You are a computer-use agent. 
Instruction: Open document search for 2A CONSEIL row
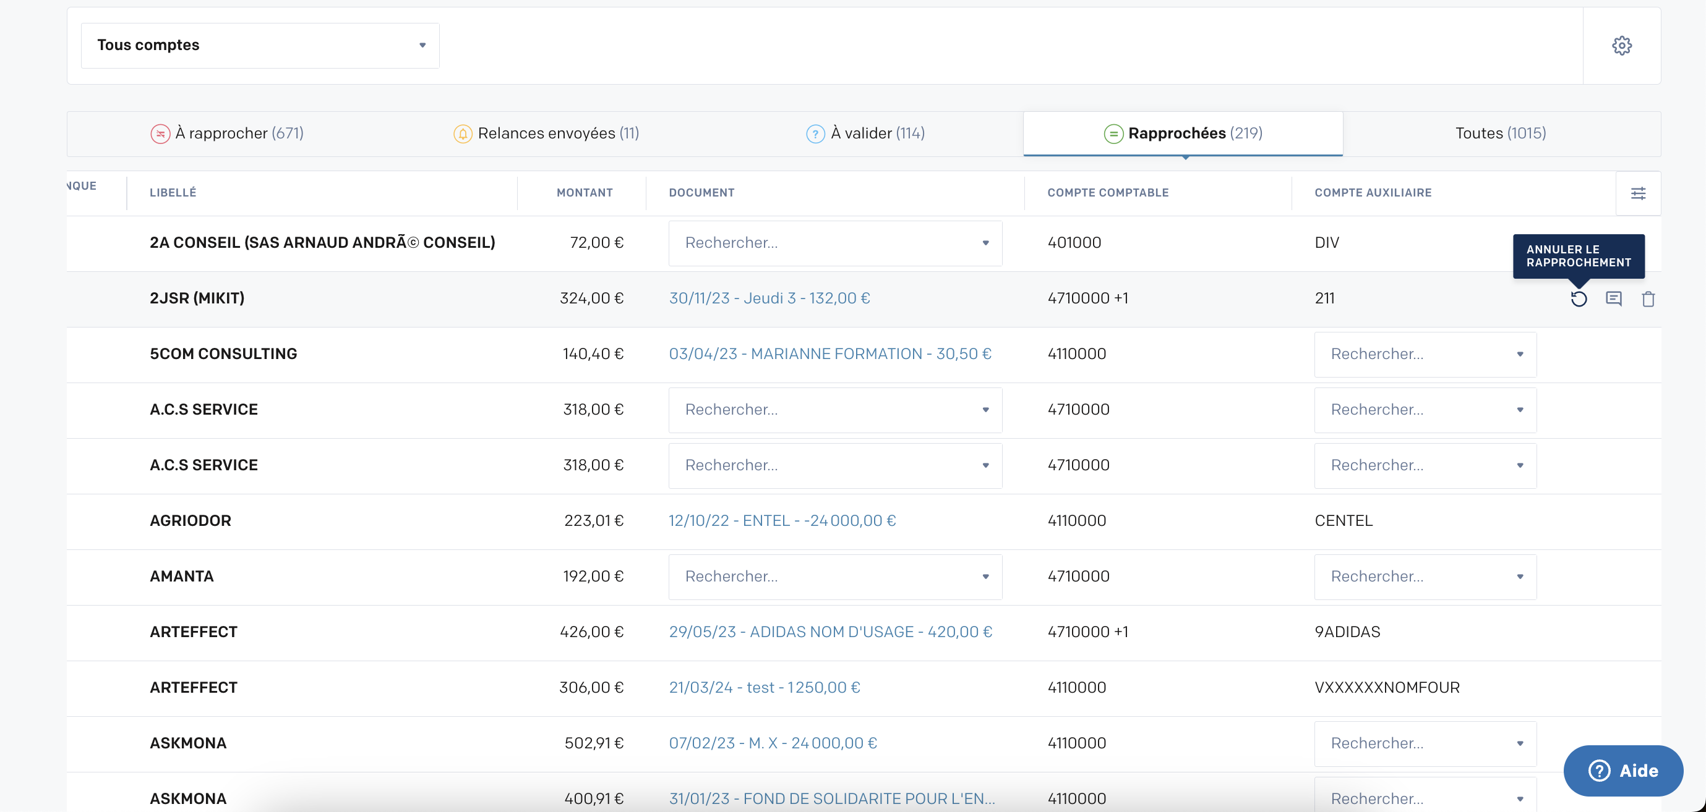(x=835, y=243)
